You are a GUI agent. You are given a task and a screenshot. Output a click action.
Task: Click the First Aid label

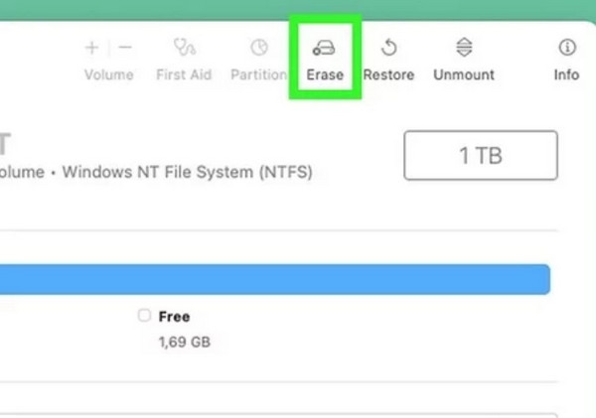pyautogui.click(x=184, y=74)
